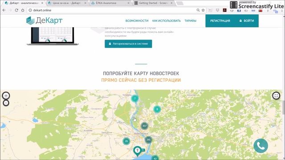Close the Getting Started tab

(171, 3)
